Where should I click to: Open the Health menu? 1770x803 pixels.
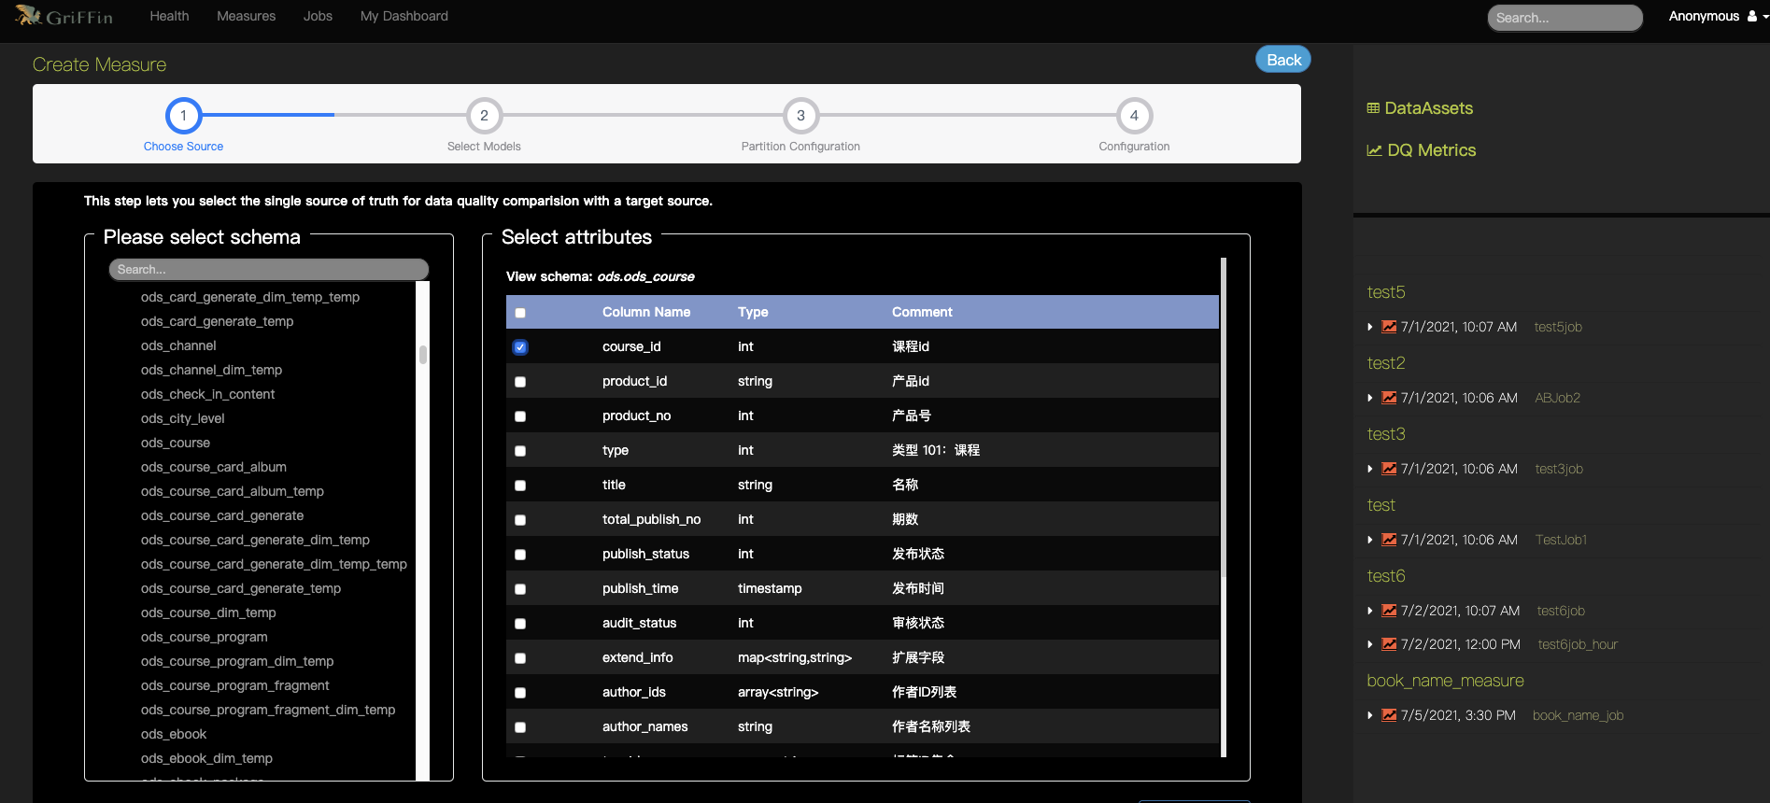click(x=169, y=16)
